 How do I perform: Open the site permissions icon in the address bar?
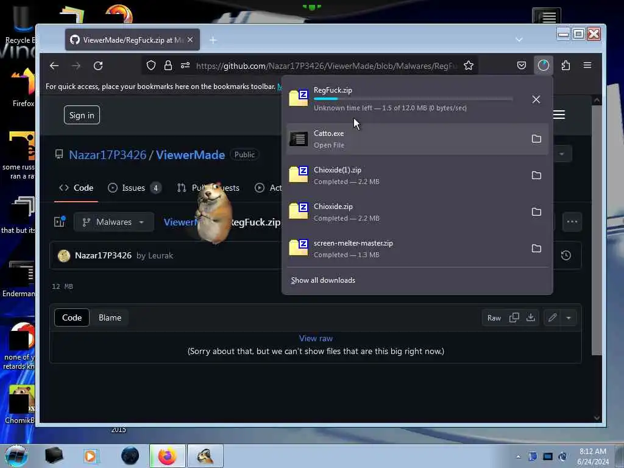point(185,65)
